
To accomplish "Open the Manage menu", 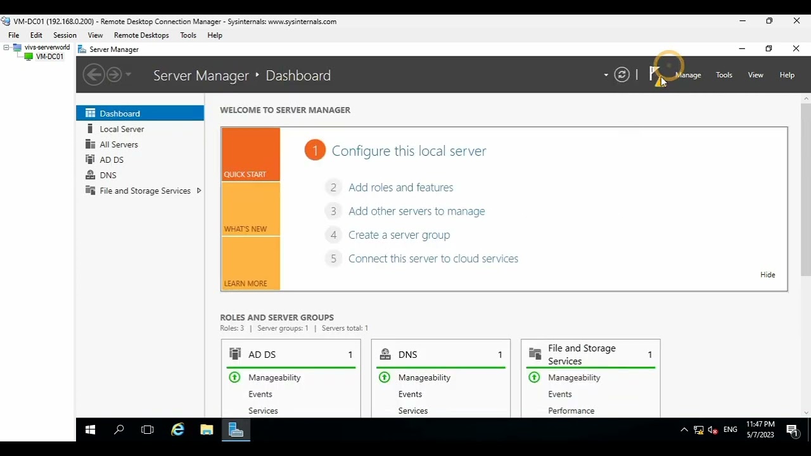I will coord(688,75).
